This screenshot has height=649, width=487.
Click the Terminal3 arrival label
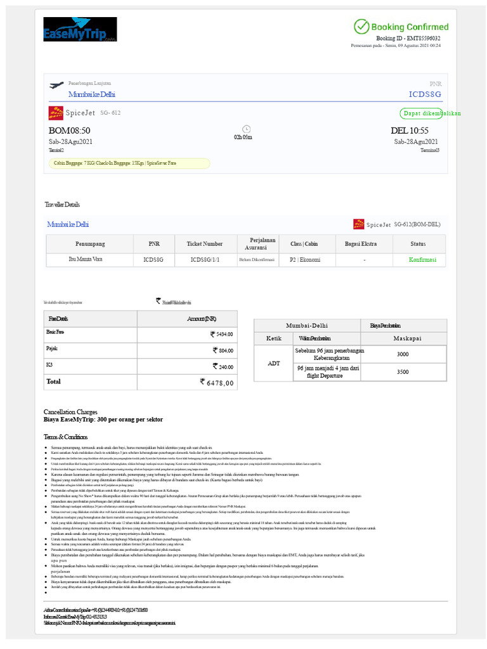[430, 150]
